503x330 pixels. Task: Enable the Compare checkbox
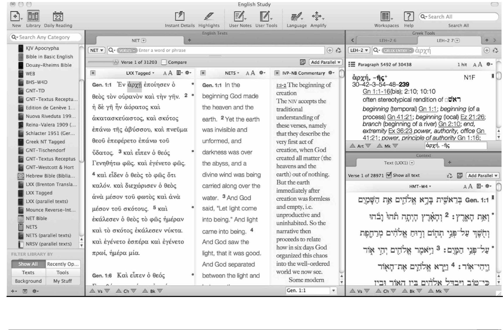pyautogui.click(x=164, y=62)
